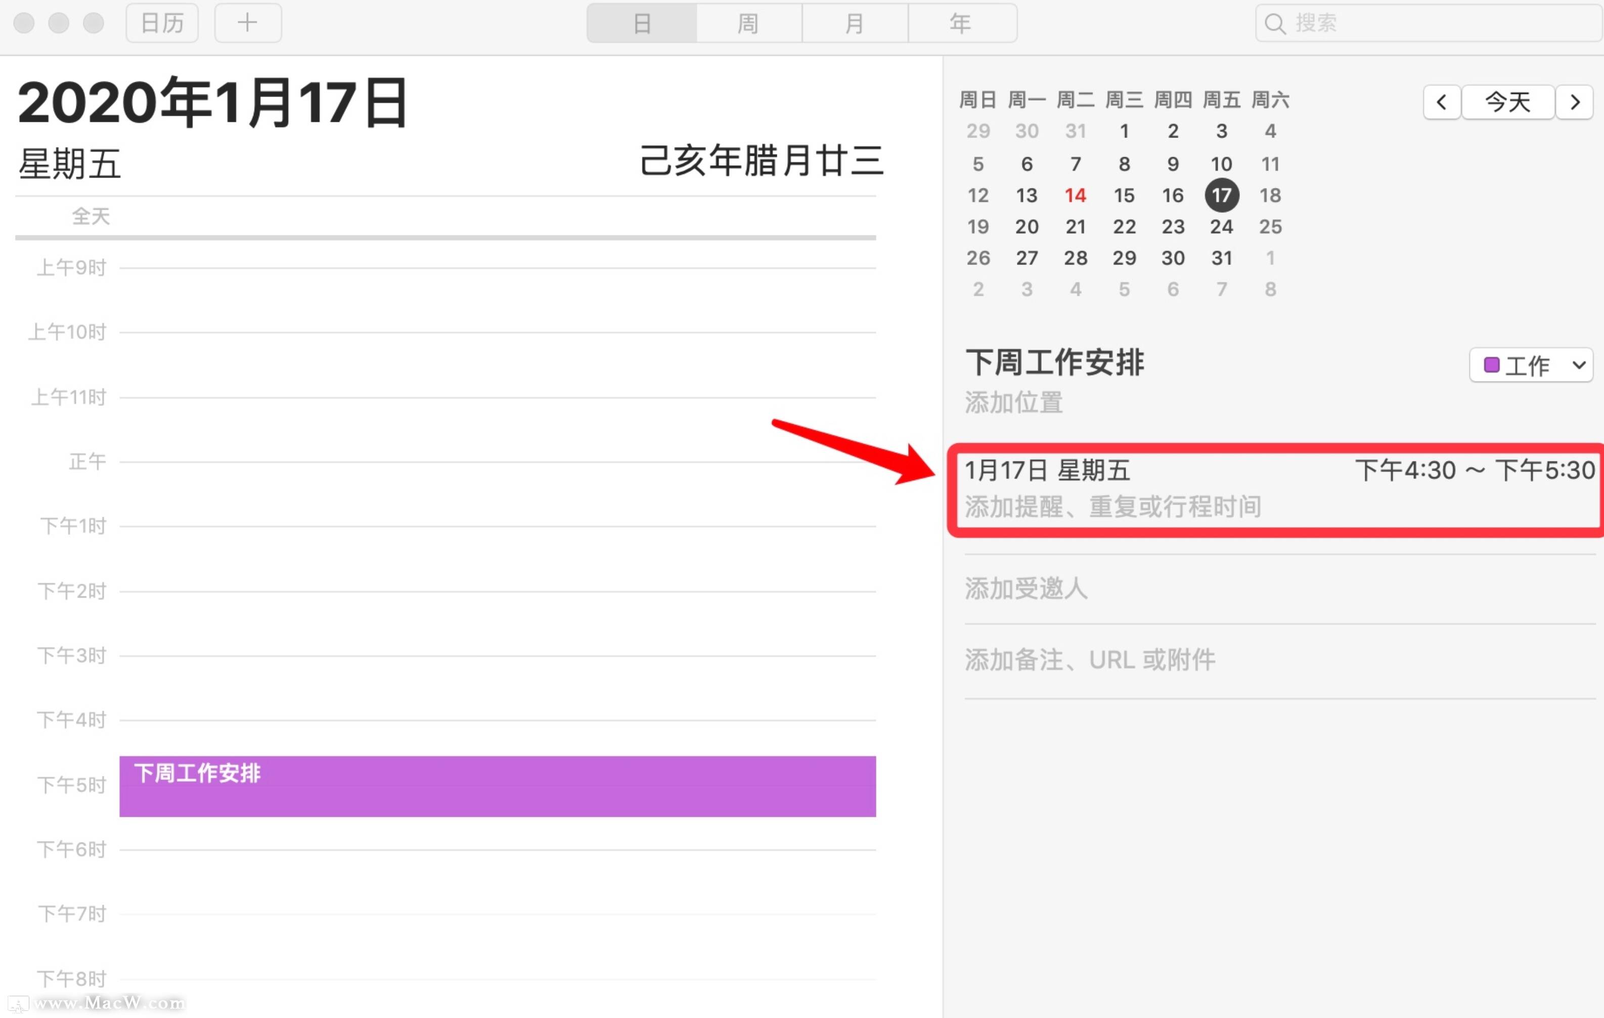This screenshot has height=1018, width=1604.
Task: Expand 添加备注、URL 或附件 section
Action: 1090,659
